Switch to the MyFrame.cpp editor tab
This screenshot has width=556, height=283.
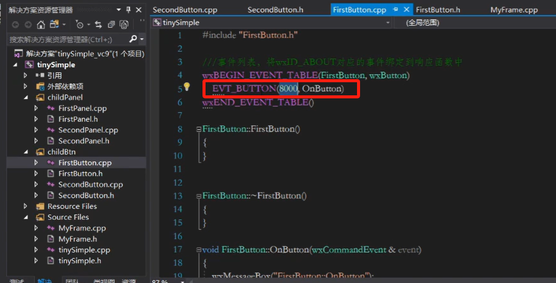(x=514, y=10)
